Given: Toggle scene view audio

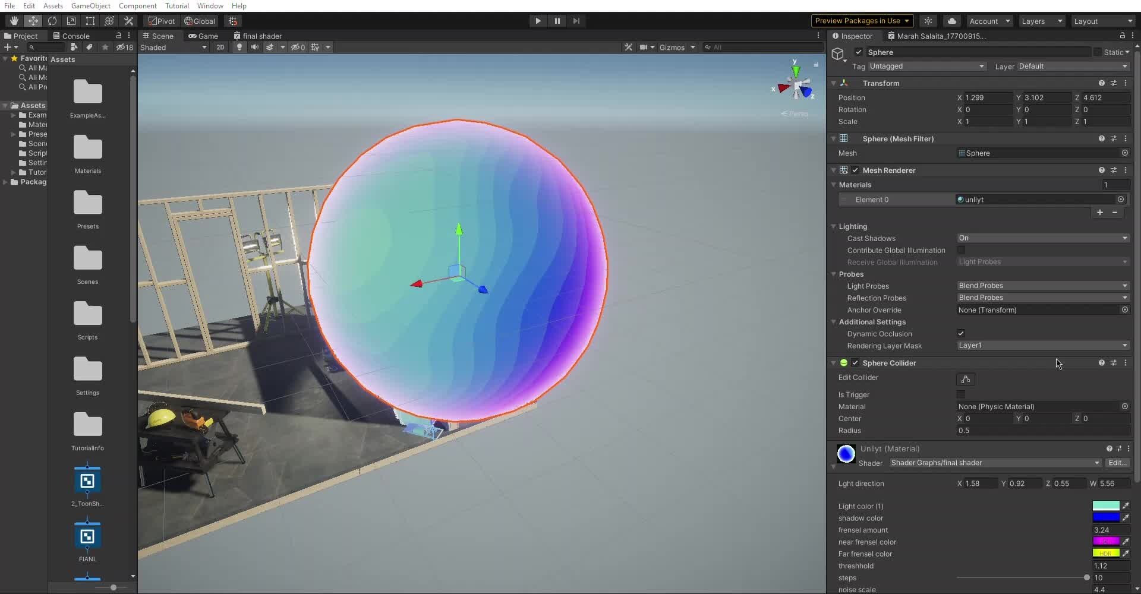Looking at the screenshot, I should click(x=255, y=48).
